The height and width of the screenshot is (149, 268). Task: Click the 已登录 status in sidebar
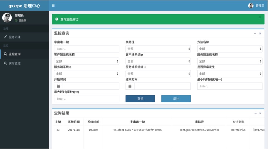coord(21,21)
